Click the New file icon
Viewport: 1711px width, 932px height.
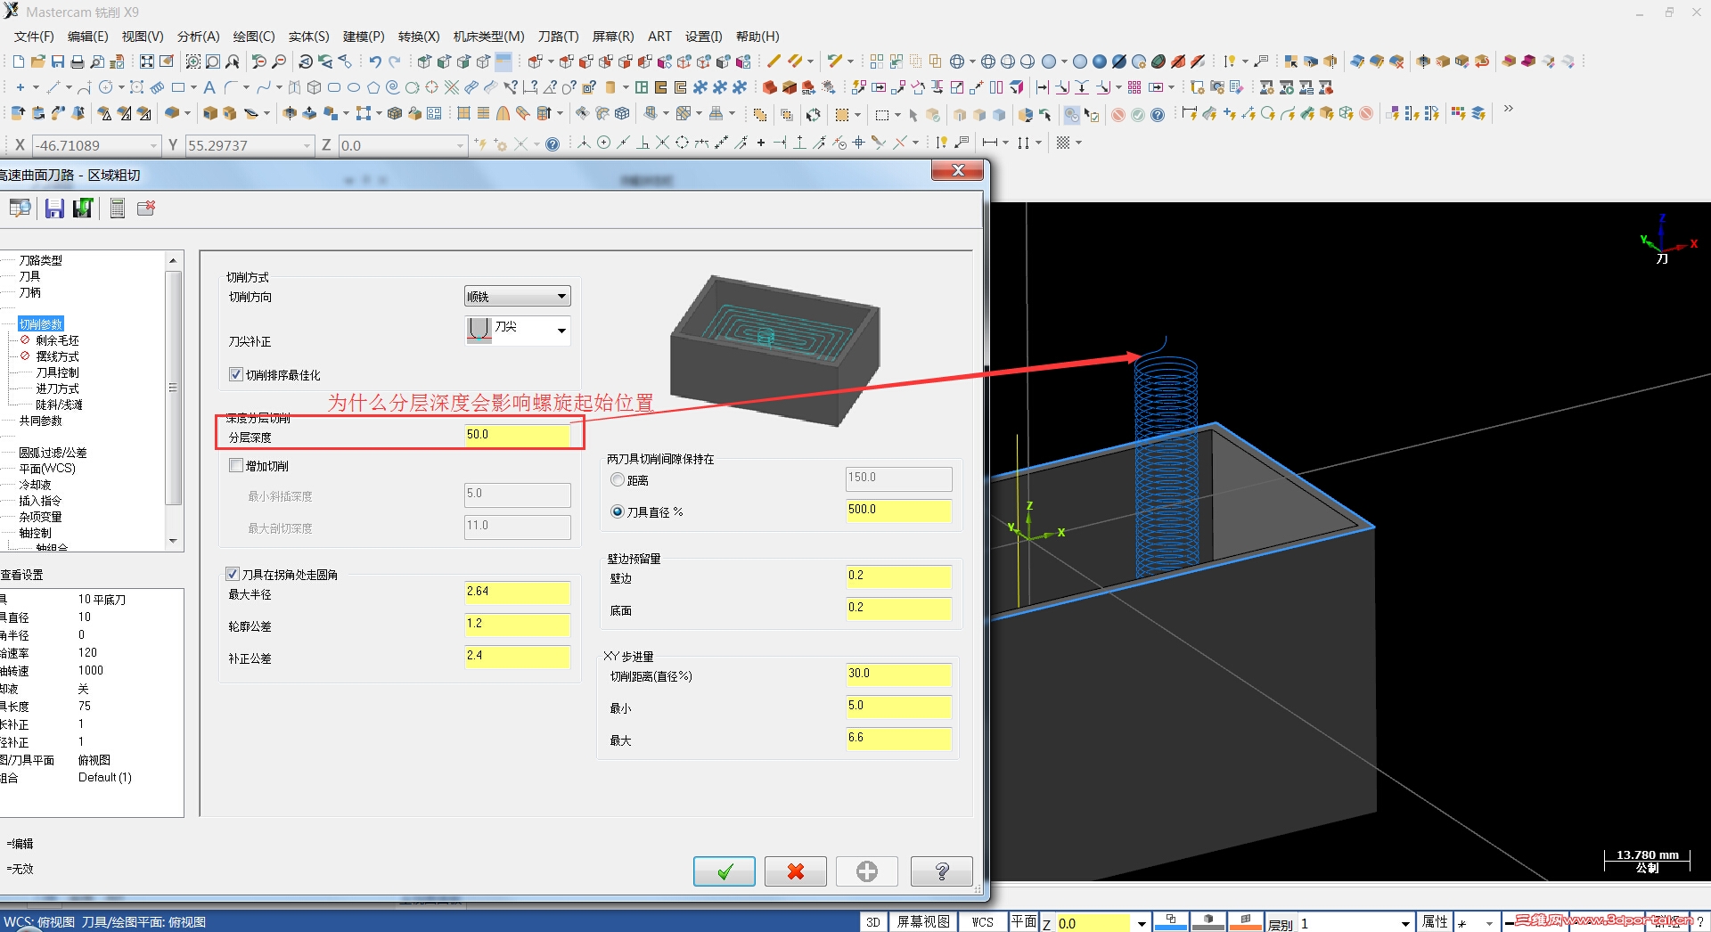coord(18,61)
